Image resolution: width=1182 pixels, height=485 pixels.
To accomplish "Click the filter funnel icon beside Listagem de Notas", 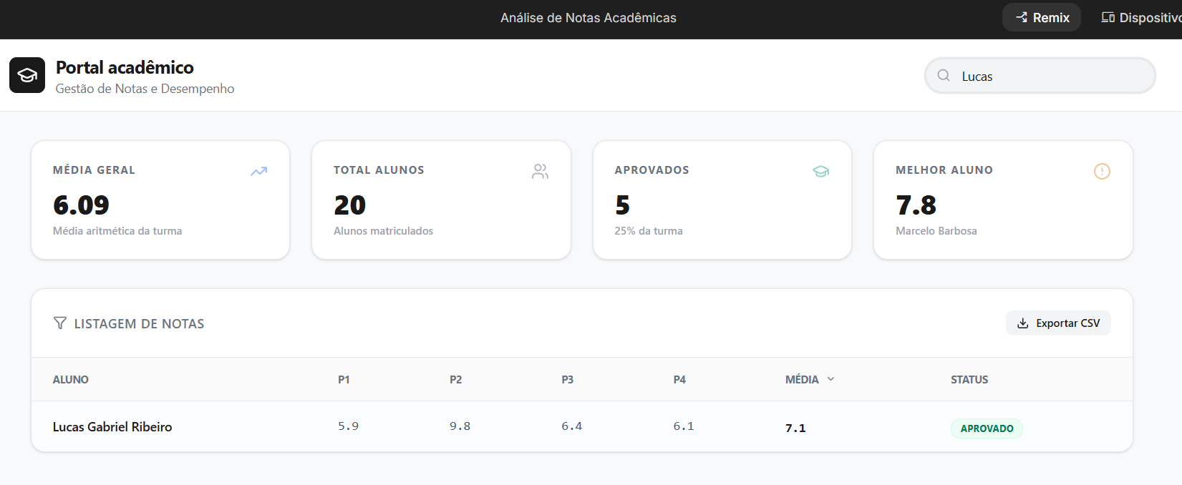I will tap(60, 323).
